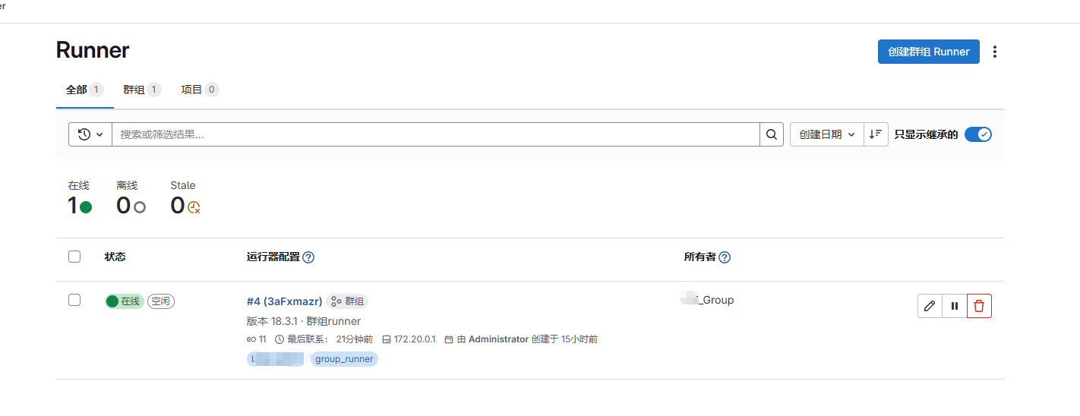
Task: Open the recent searches history dropdown
Action: [x=90, y=134]
